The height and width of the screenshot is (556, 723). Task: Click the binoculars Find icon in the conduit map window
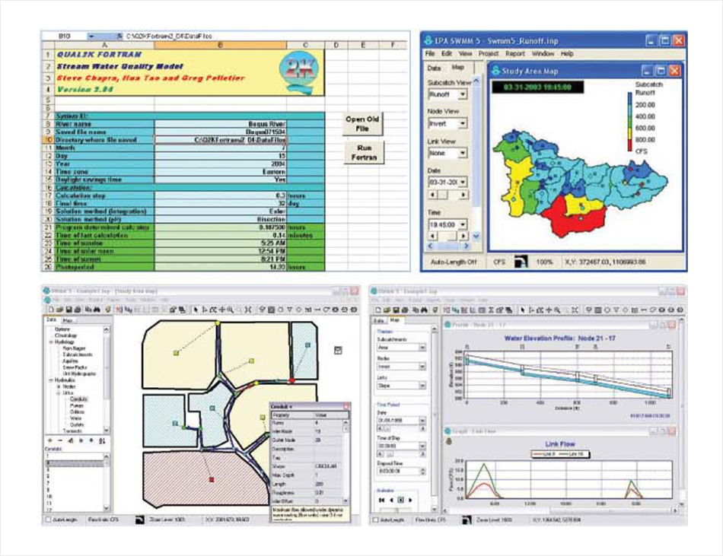tap(97, 310)
